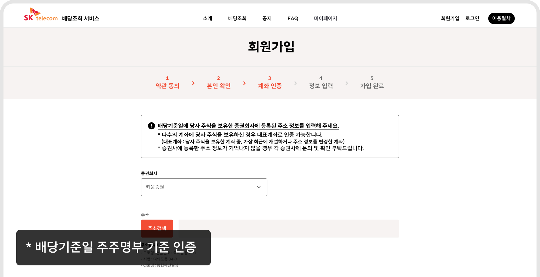Click chevron after 본인 확인 step
The height and width of the screenshot is (277, 540).
(244, 83)
